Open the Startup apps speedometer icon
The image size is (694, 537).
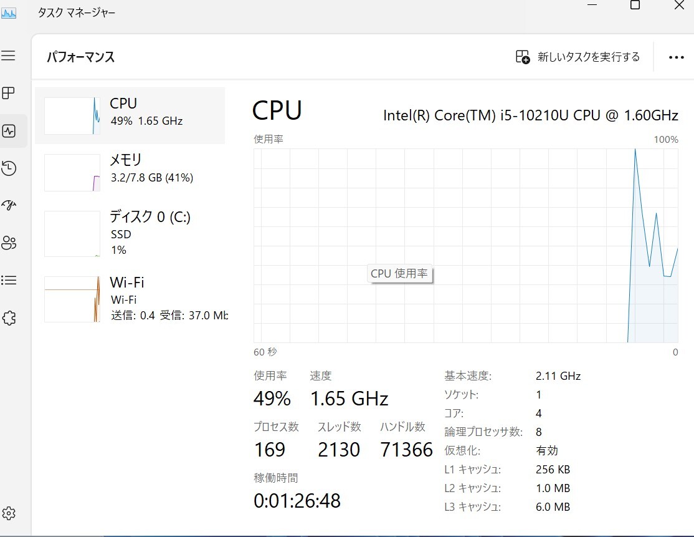(9, 205)
